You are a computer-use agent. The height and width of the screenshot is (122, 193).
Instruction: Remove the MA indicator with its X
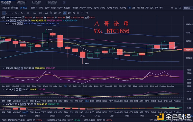tap(14, 20)
